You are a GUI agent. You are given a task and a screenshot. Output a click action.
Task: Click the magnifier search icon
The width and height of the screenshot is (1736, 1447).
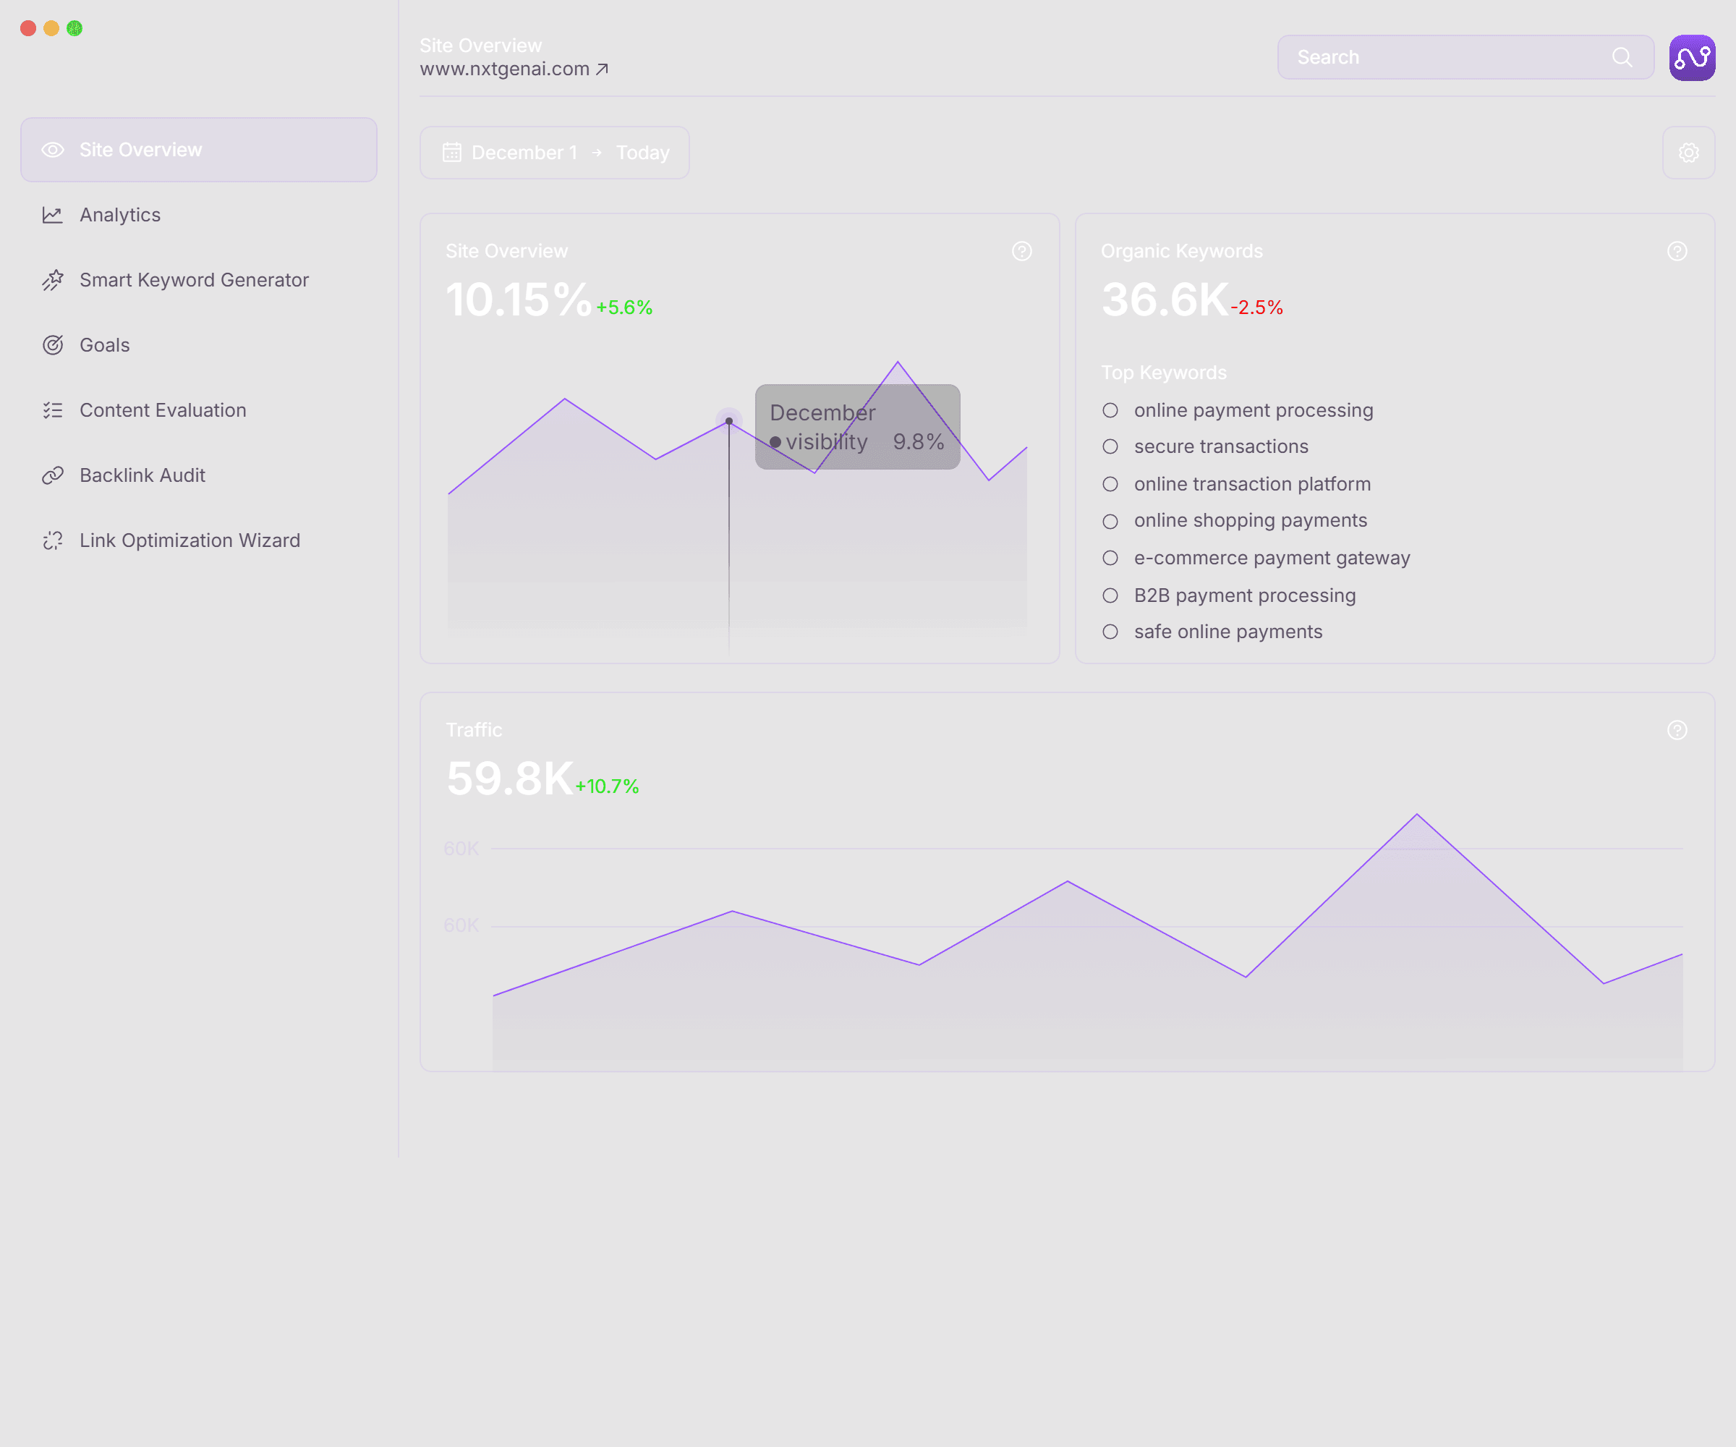tap(1622, 57)
